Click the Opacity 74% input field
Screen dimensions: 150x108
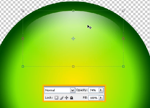94,90
